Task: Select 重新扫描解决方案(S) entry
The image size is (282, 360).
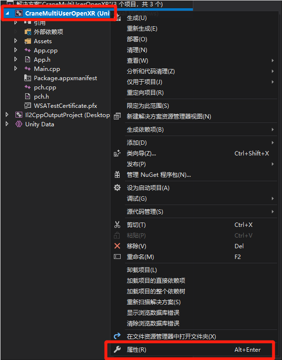Action: pos(154,302)
